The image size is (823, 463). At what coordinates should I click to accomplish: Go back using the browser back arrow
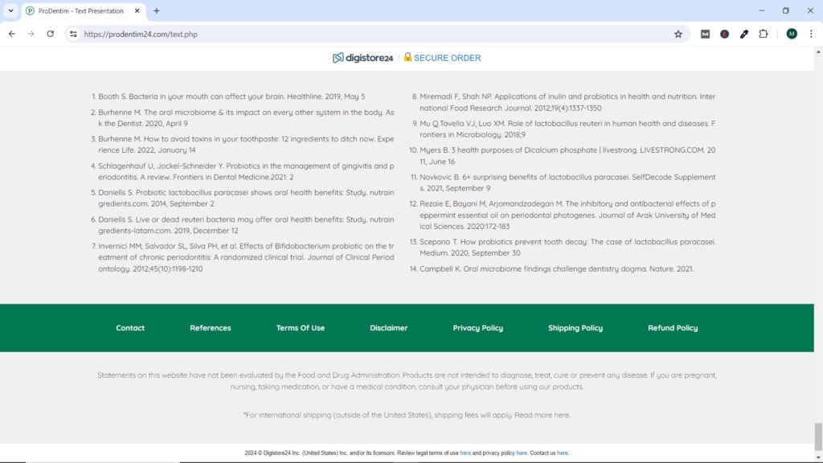[x=11, y=34]
